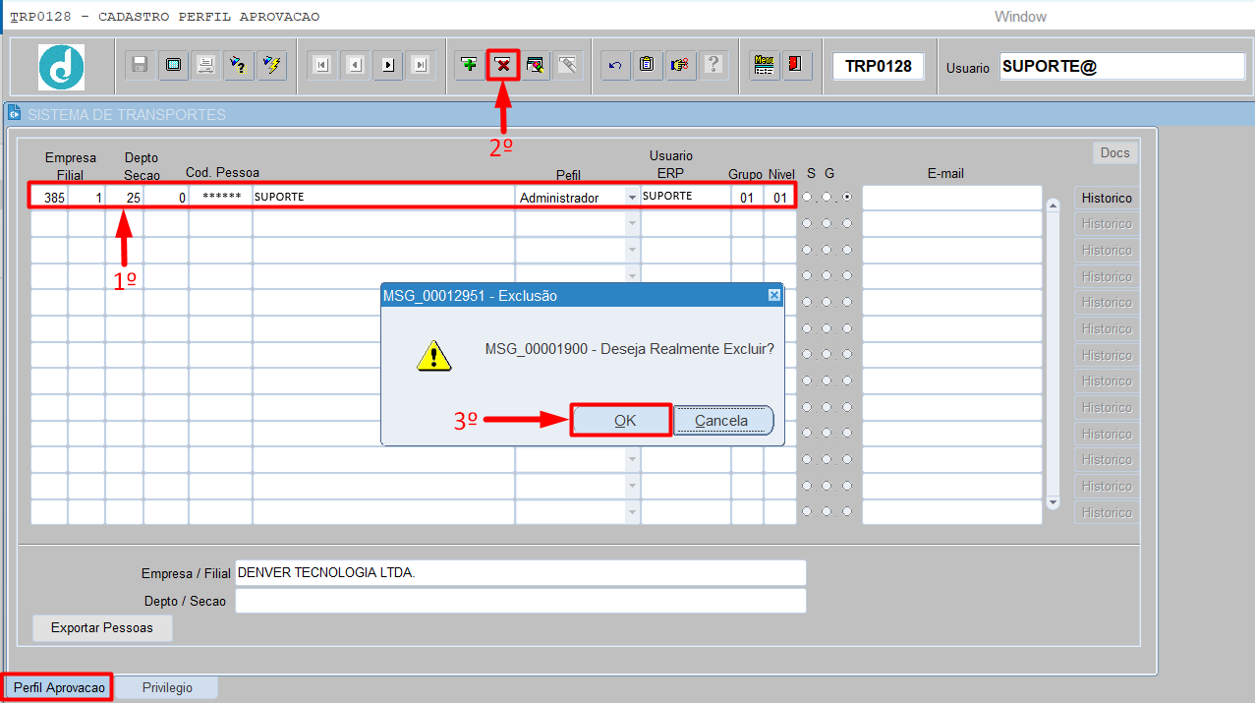Select the G radio button in first row
1255x703 pixels.
tap(827, 198)
